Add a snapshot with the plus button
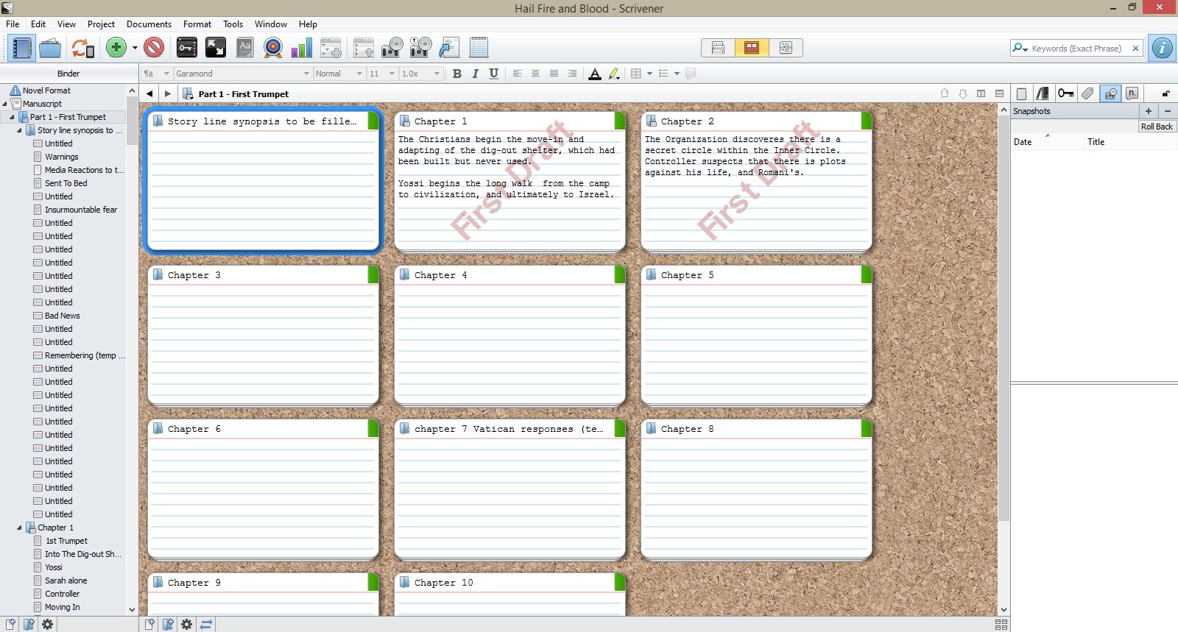1178x632 pixels. tap(1148, 111)
